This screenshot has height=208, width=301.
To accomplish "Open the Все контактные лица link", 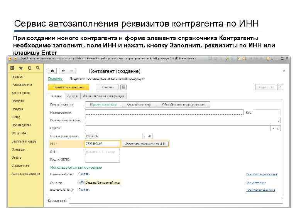I will pos(260,190).
